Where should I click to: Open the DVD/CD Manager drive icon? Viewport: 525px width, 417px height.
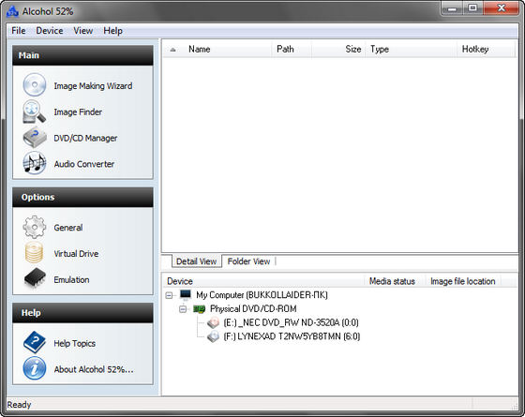(35, 138)
